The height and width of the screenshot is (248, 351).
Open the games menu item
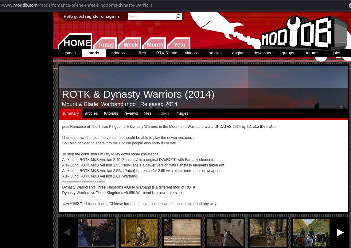click(70, 53)
